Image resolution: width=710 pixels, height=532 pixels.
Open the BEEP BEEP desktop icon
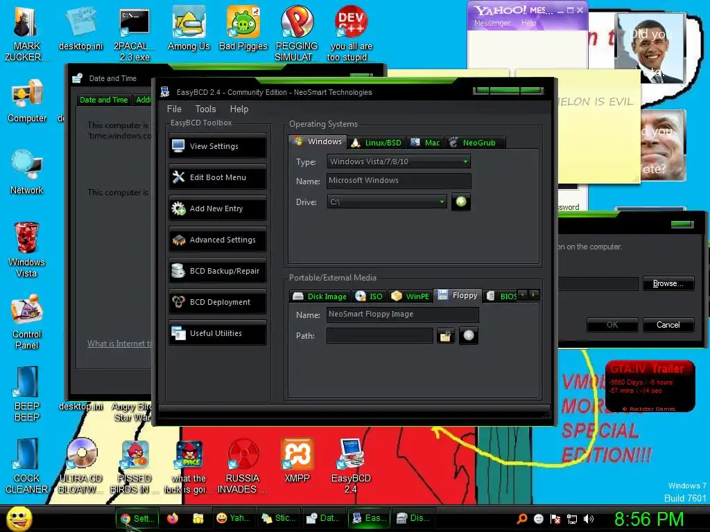coord(27,394)
